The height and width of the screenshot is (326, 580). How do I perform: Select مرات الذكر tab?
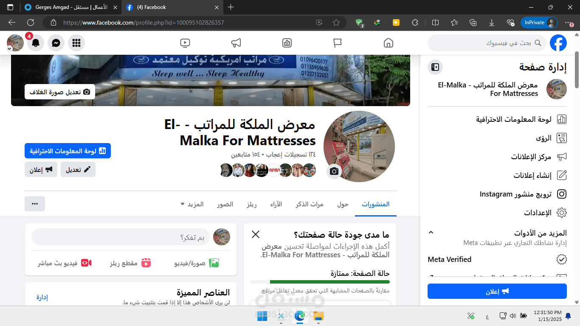[310, 204]
